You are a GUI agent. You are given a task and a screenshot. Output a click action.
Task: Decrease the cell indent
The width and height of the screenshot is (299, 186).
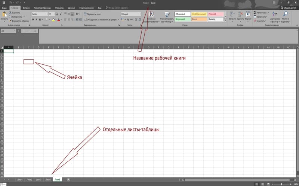[x=77, y=20]
